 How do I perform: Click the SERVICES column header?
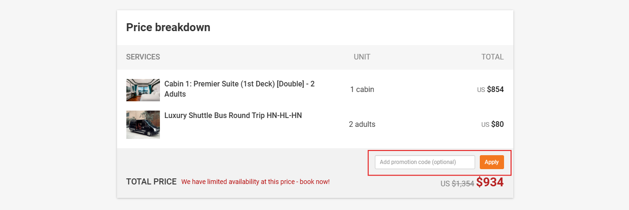pos(143,57)
